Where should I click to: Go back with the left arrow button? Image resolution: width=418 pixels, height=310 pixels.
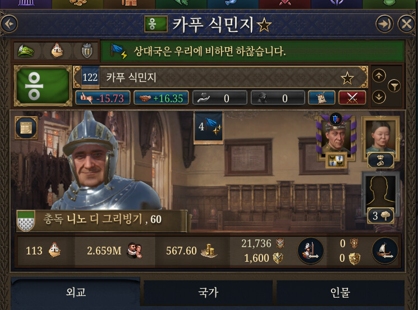[9, 24]
